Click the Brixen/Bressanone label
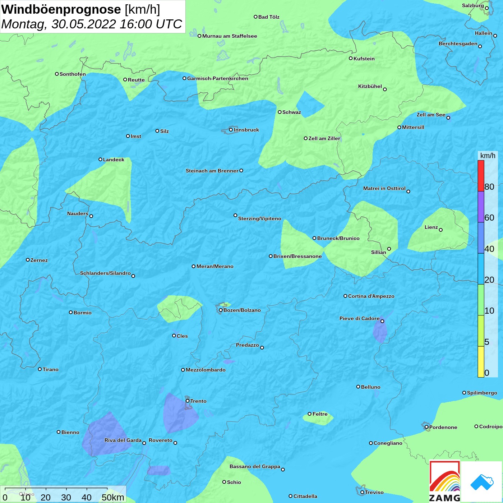 coord(297,256)
